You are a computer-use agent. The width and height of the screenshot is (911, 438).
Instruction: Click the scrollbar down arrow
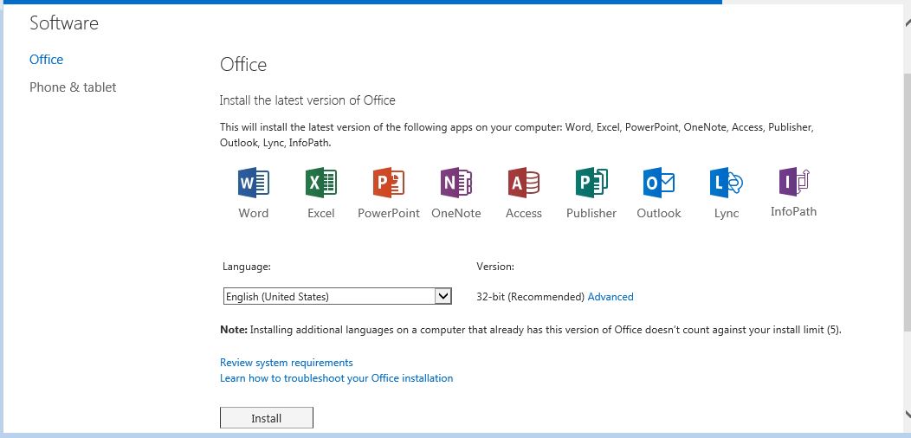pos(907,414)
